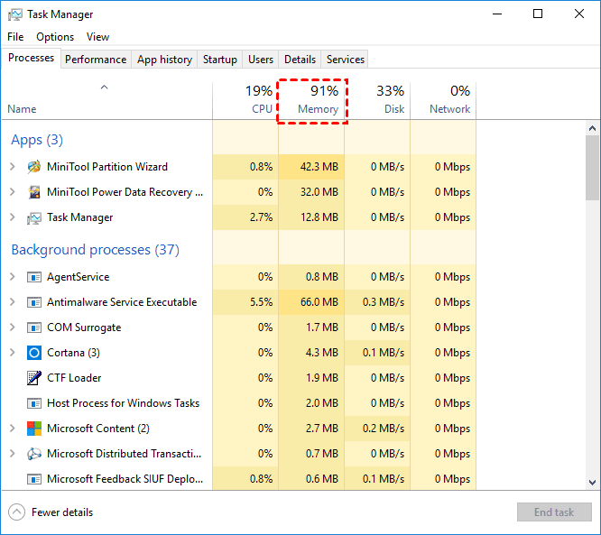601x535 pixels.
Task: Click the Microsoft Content colorful icon
Action: coord(34,429)
